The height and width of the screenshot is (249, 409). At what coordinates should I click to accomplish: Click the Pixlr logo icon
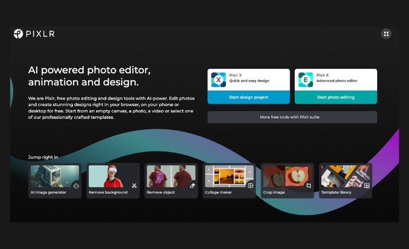pyautogui.click(x=18, y=34)
